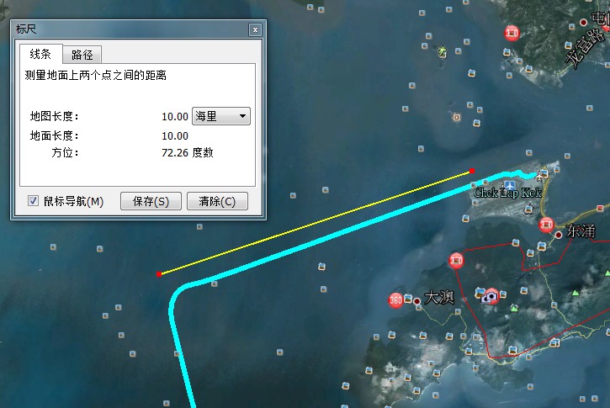Switch to the 路径 tab
This screenshot has height=408, width=610.
coord(82,55)
